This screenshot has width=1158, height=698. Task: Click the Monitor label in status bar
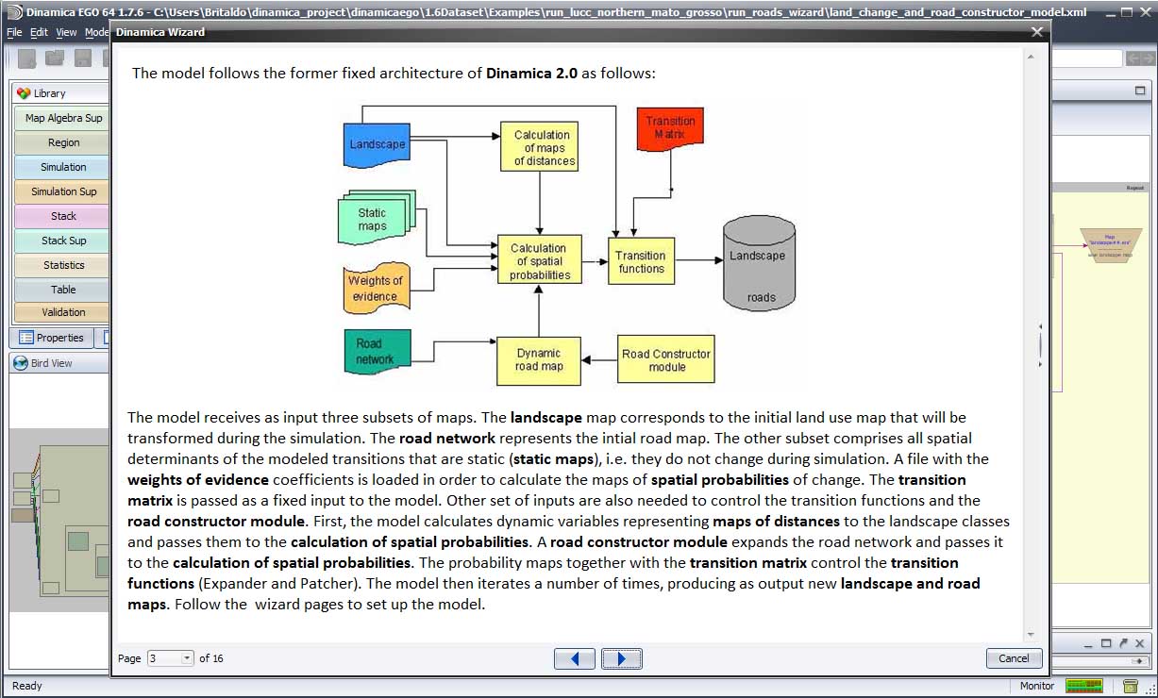[x=1037, y=686]
